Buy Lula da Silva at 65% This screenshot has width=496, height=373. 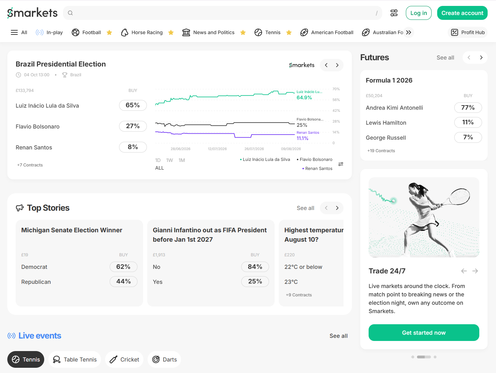[x=133, y=105]
